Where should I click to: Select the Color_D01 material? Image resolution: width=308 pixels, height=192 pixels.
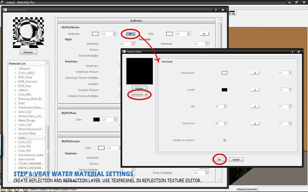[x=25, y=95]
